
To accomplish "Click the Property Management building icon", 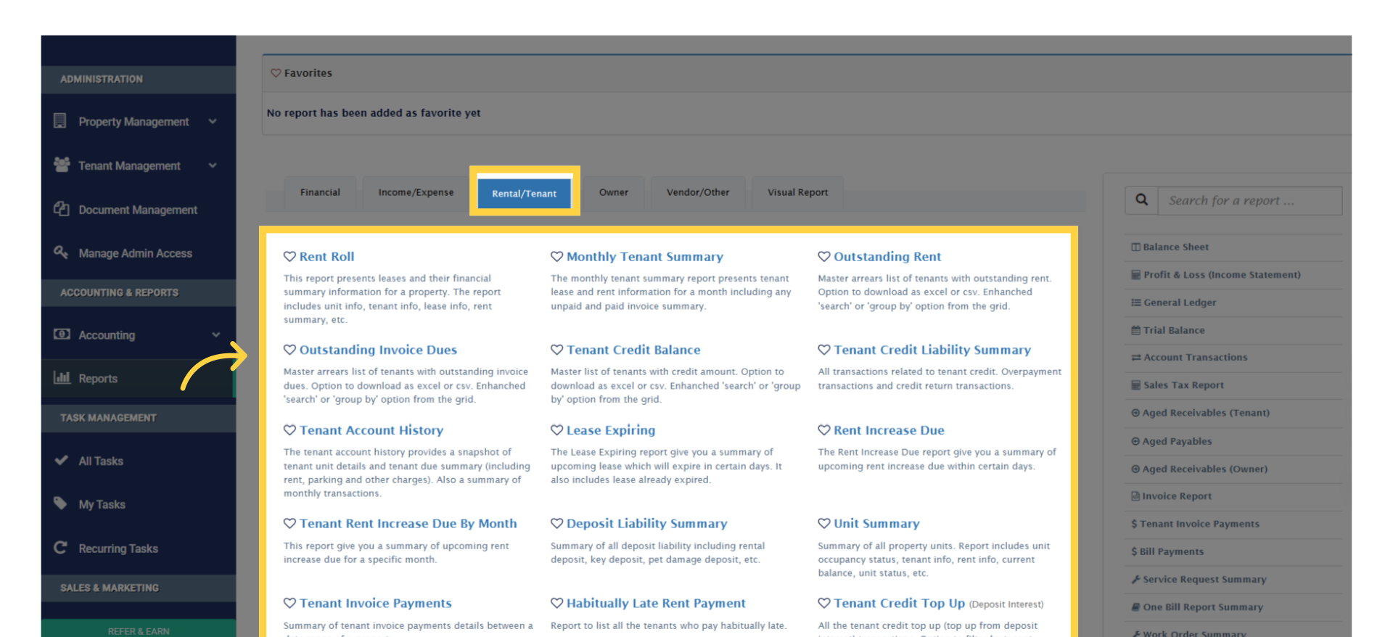I will point(60,120).
